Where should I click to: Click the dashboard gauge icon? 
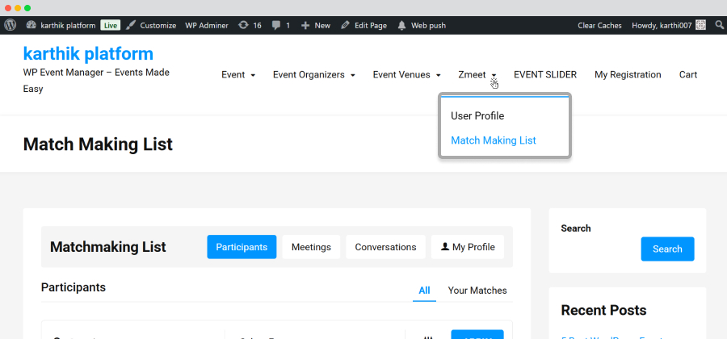pyautogui.click(x=31, y=26)
